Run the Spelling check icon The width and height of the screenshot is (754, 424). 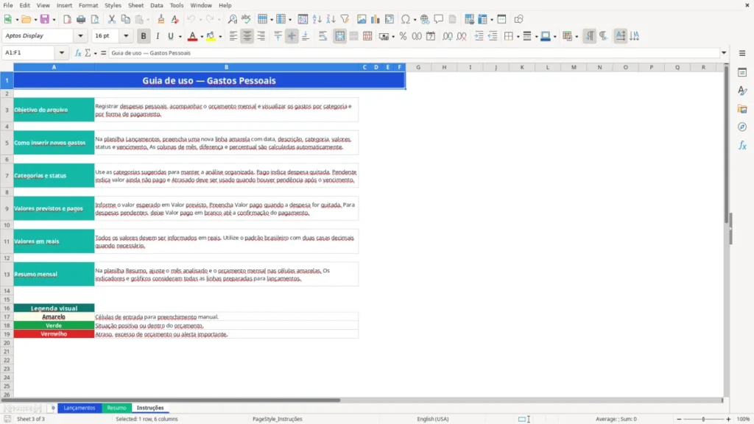[246, 19]
